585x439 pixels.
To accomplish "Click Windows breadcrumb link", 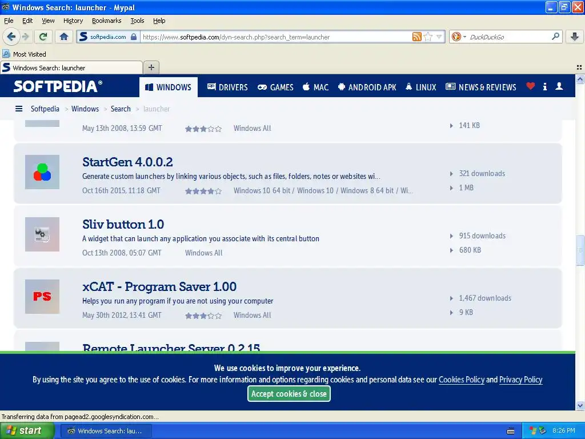I will tap(85, 109).
